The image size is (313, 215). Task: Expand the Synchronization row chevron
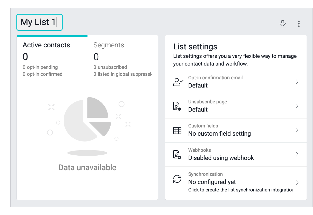click(297, 182)
